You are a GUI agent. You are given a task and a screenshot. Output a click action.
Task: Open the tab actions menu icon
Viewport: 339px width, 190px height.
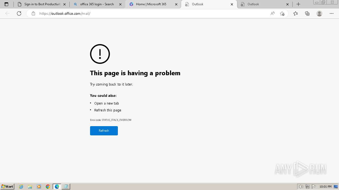click(6, 4)
